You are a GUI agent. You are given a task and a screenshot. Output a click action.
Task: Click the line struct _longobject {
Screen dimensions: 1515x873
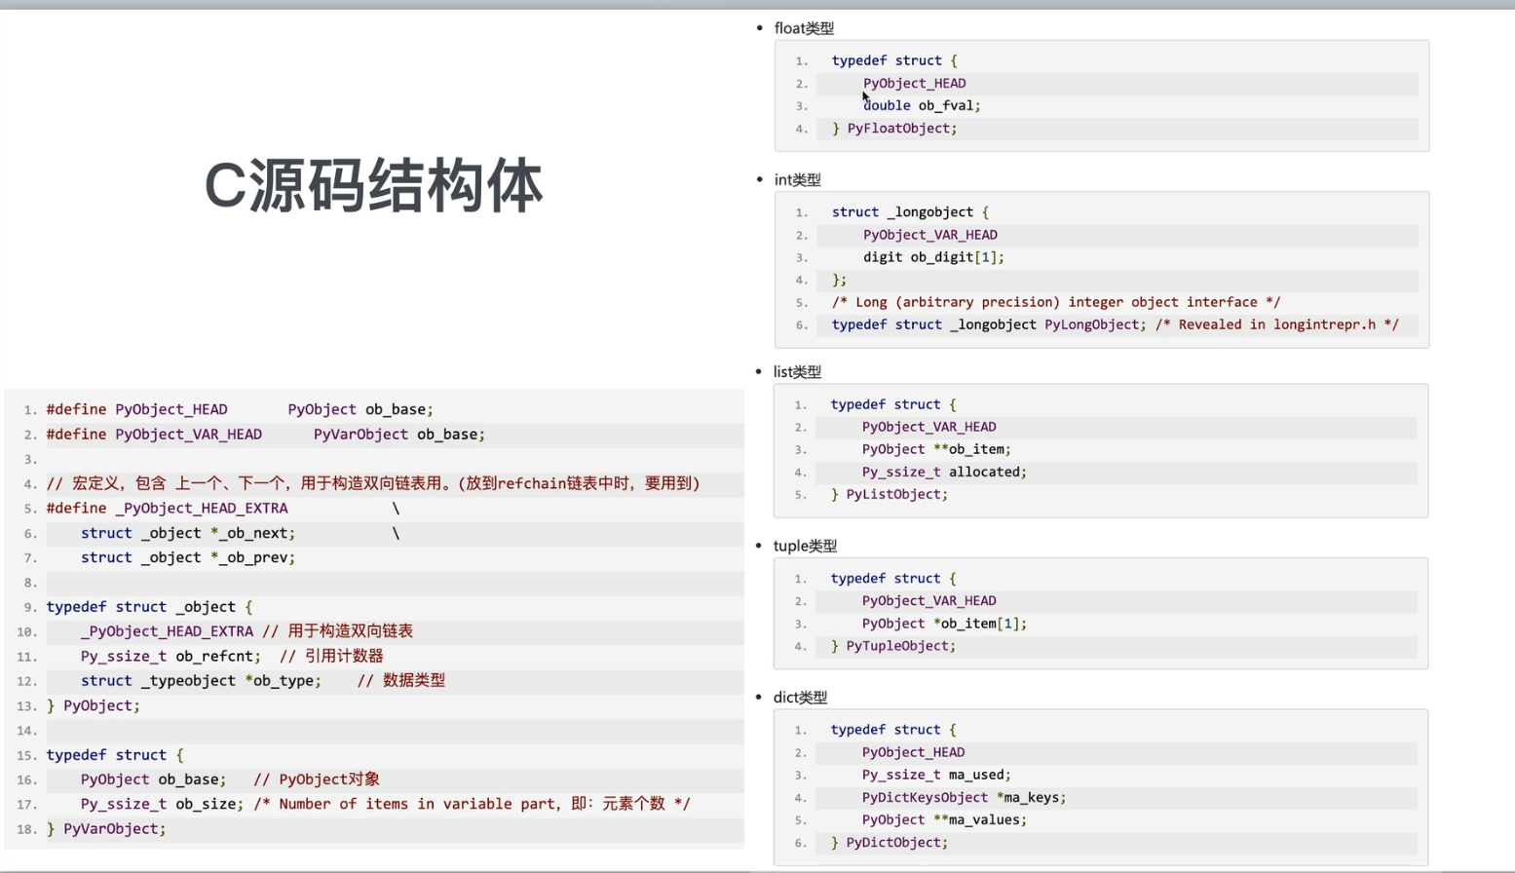(x=910, y=211)
